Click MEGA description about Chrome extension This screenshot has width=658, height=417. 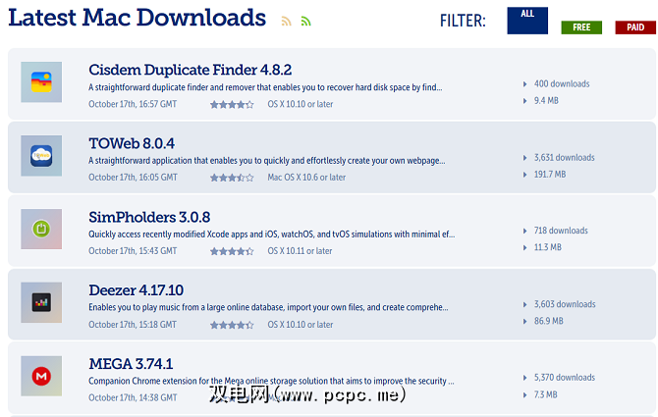(x=271, y=381)
